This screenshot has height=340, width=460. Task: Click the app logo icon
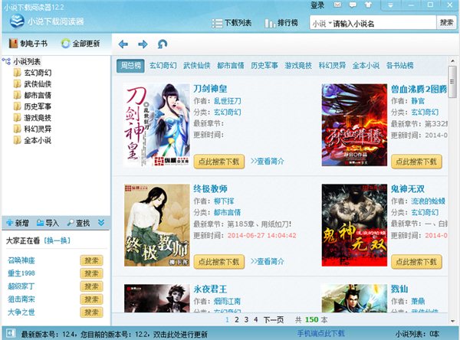click(x=17, y=21)
